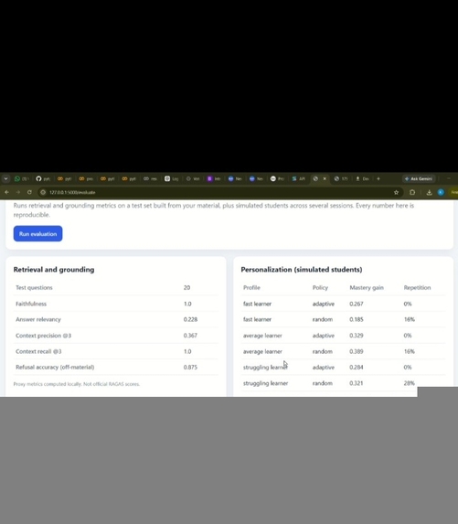
Task: Click the Context recall @3 value 1.0
Action: (187, 351)
